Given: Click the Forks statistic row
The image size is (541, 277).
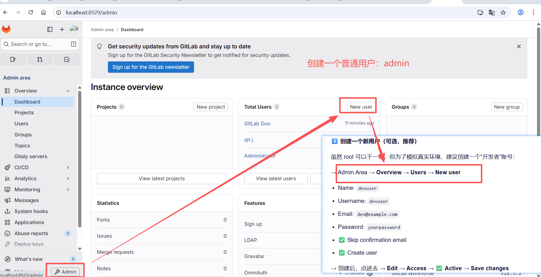Looking at the screenshot, I should 162,220.
